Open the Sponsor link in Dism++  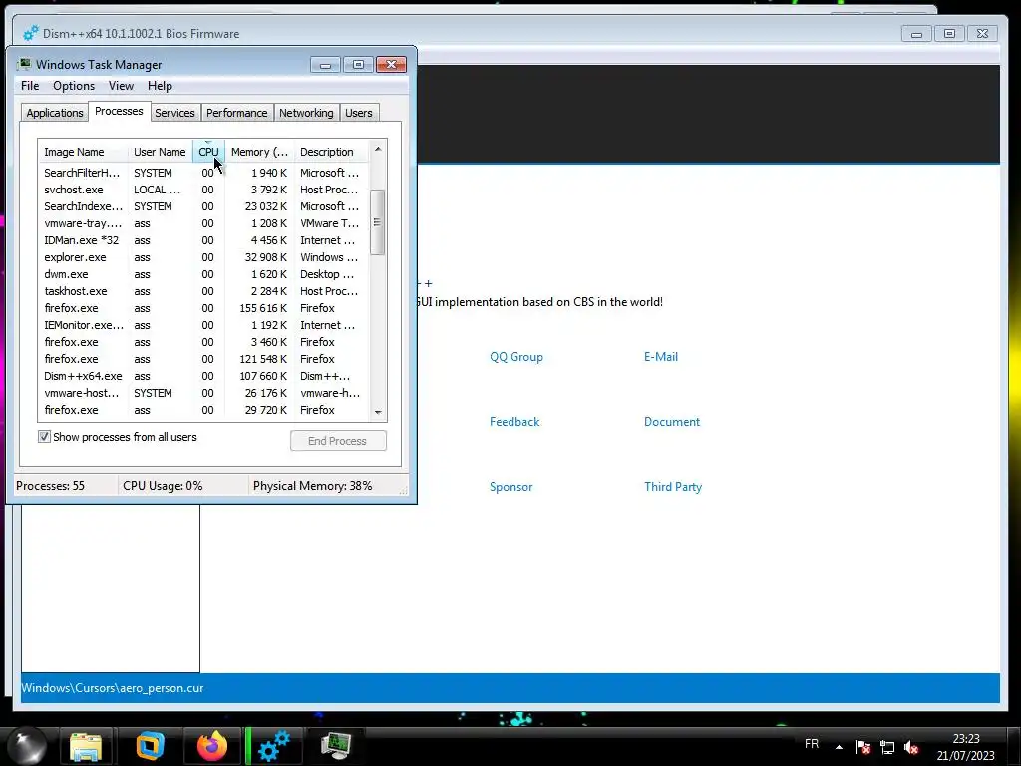click(511, 487)
